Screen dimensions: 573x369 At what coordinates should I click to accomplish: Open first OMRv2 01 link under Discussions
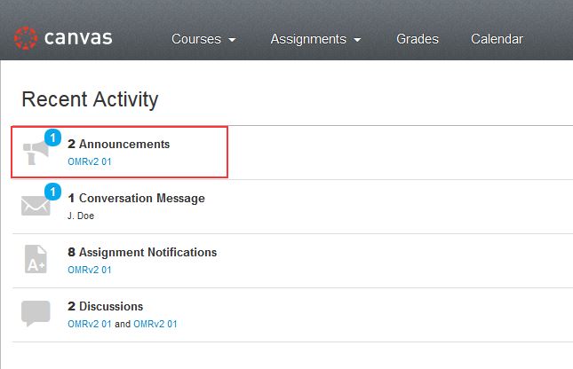(x=90, y=324)
